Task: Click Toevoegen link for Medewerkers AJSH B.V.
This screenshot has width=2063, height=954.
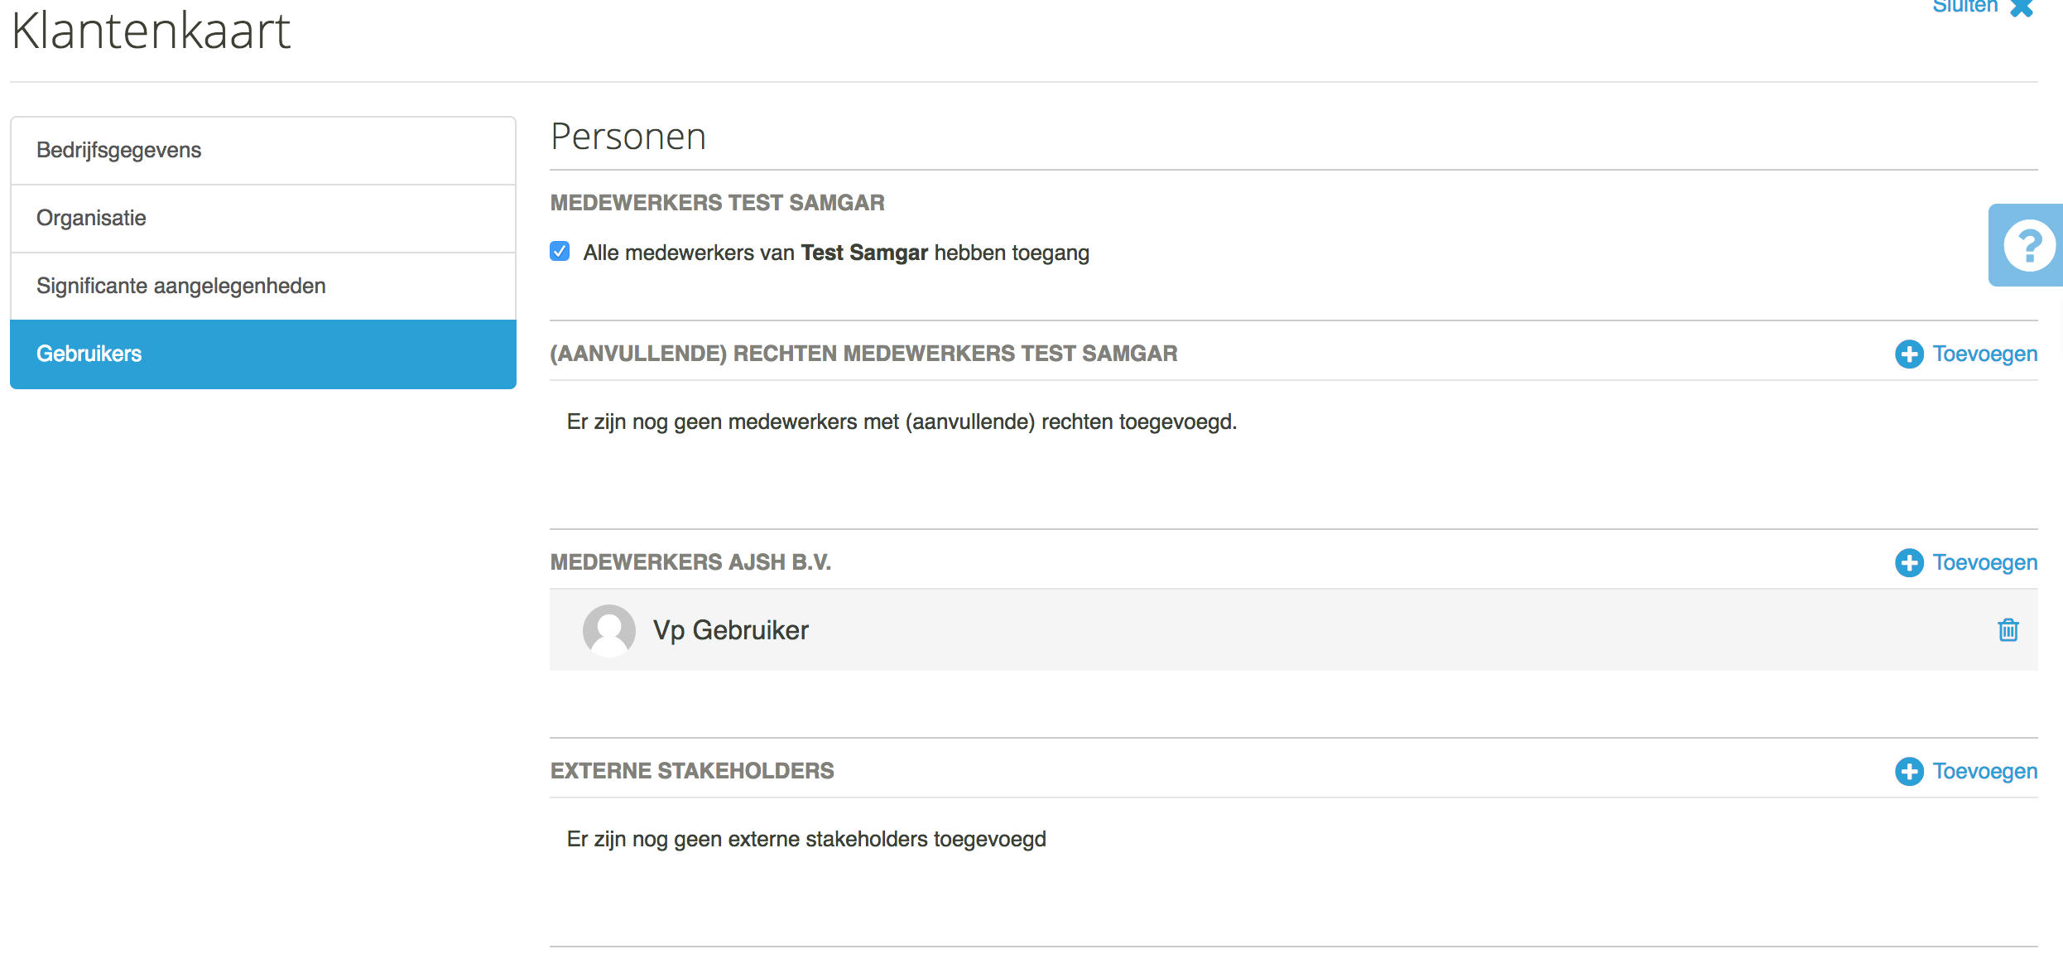Action: (1985, 562)
